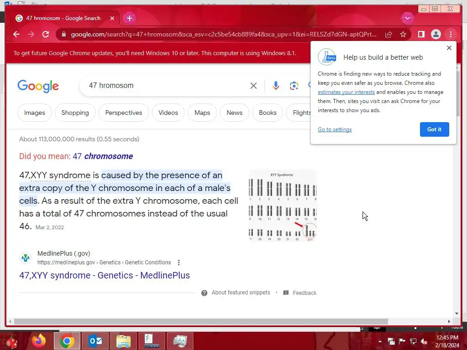Click the MedlinePlus site favicon
Image resolution: width=467 pixels, height=350 pixels.
[x=26, y=258]
